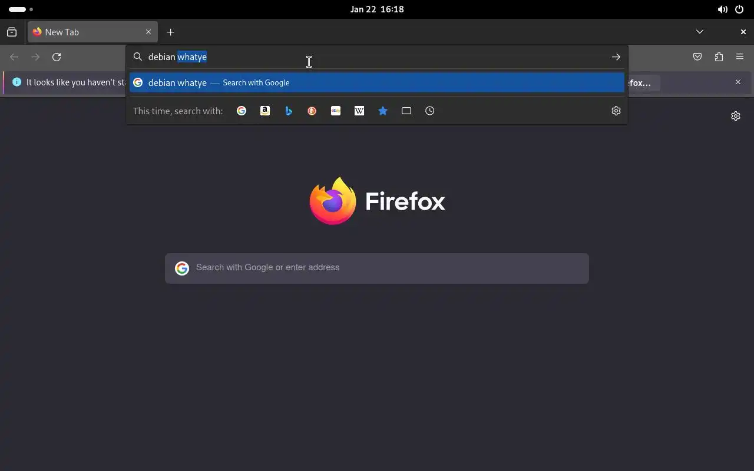Go forward one page

click(x=35, y=57)
